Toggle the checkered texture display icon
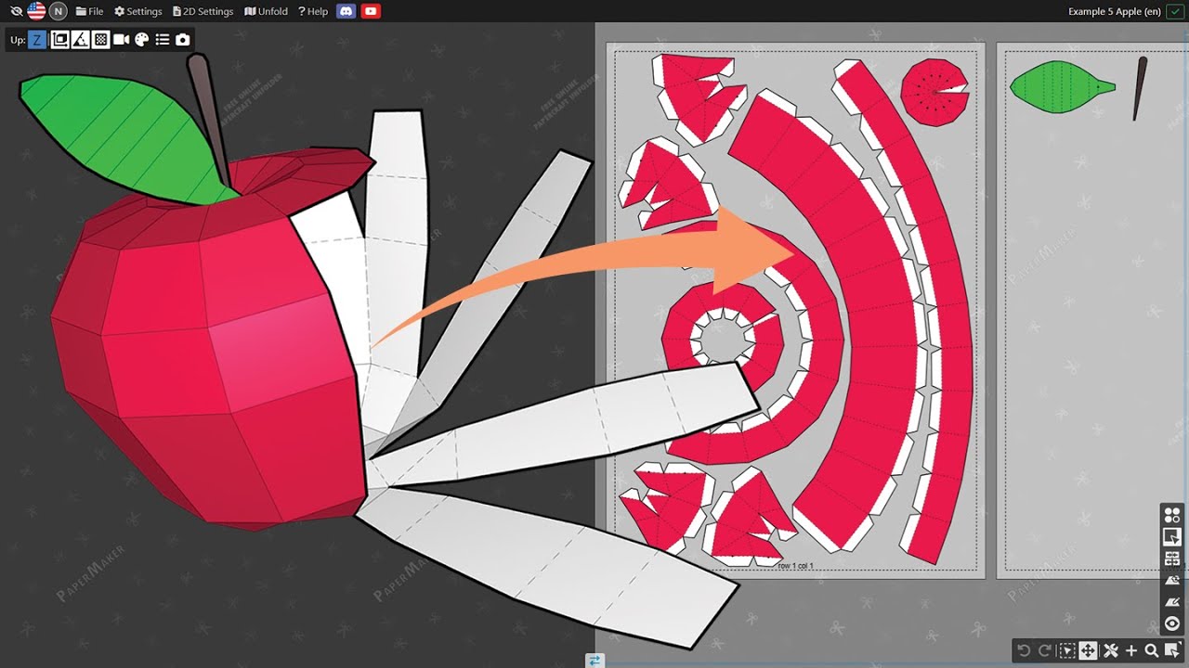The image size is (1189, 668). 100,40
